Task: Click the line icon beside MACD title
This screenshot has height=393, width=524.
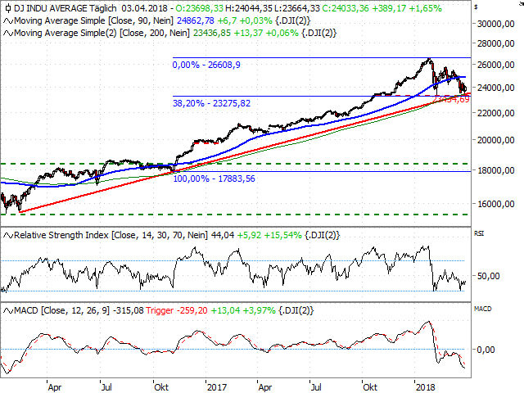Action: [x=8, y=311]
